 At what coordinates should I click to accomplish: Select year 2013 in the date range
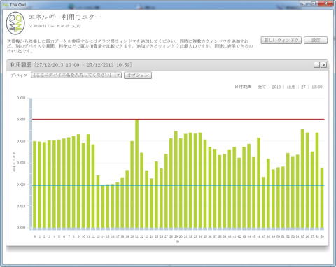pos(276,87)
